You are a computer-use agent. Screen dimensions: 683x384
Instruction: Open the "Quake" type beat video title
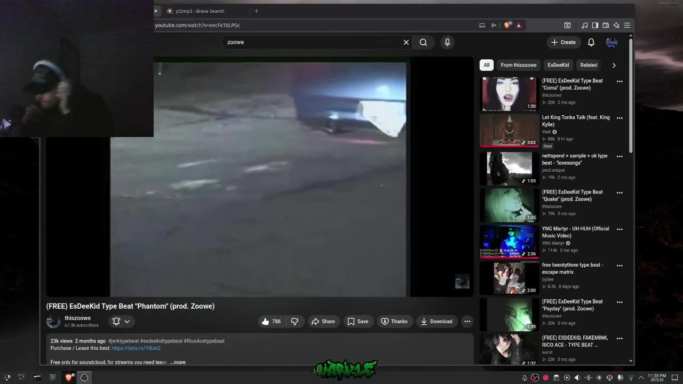coord(573,196)
